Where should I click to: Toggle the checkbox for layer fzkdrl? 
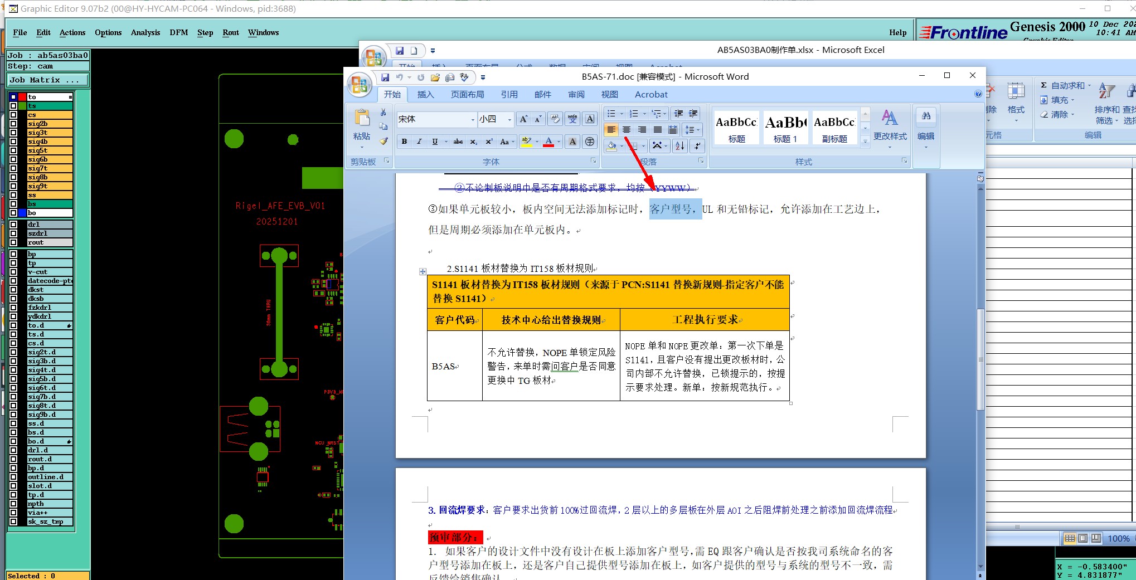[x=13, y=308]
